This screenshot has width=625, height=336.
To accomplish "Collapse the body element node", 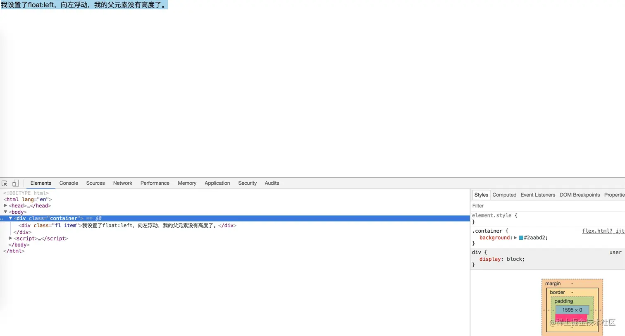I will pos(6,212).
